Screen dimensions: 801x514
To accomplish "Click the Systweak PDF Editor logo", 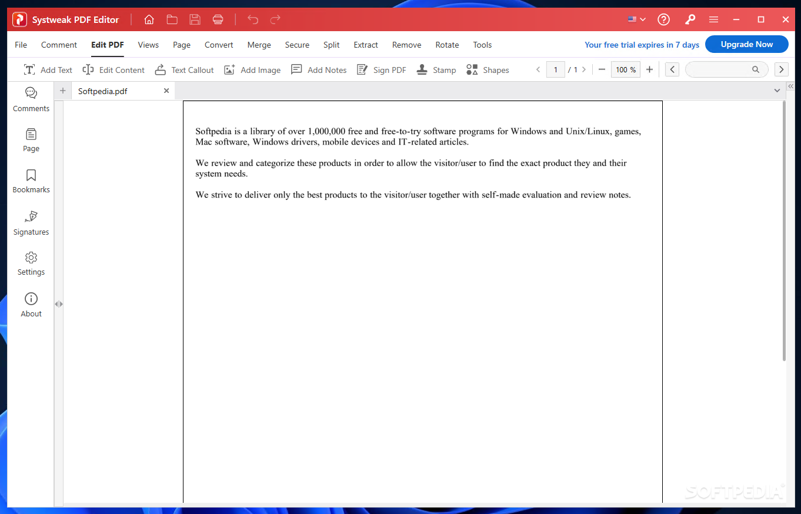I will (x=19, y=19).
